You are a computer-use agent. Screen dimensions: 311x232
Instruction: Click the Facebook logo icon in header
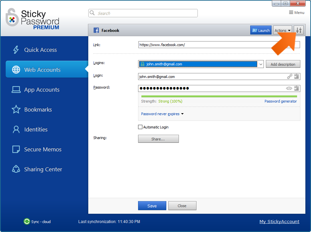(x=96, y=30)
